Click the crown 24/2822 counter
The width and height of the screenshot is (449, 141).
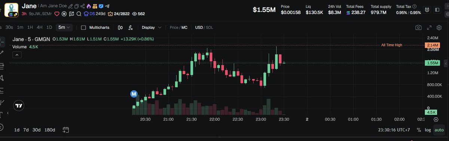(x=118, y=14)
